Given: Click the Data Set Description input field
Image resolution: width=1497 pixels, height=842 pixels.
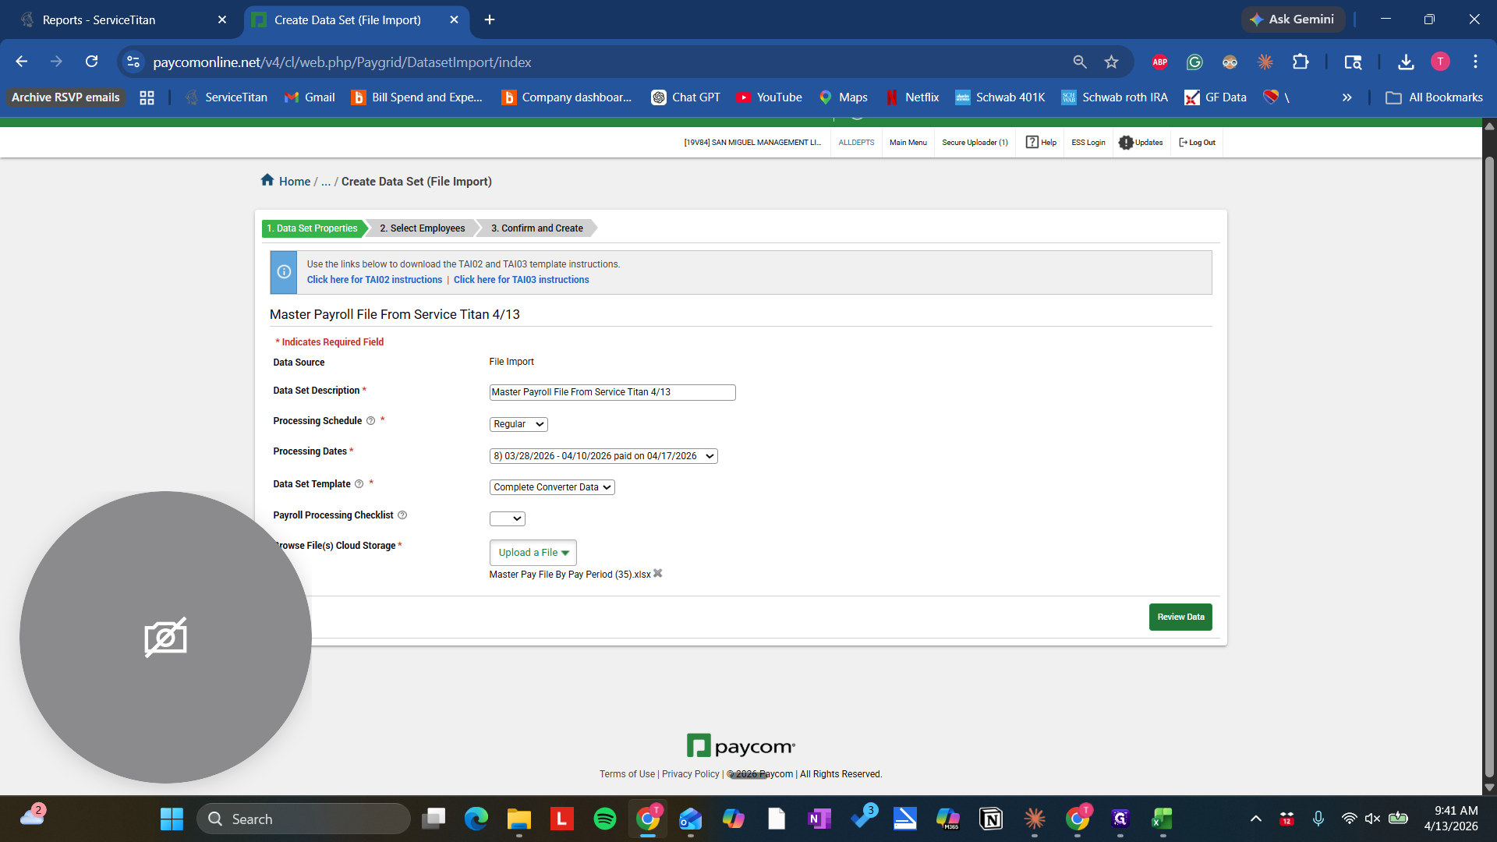Looking at the screenshot, I should pyautogui.click(x=611, y=392).
